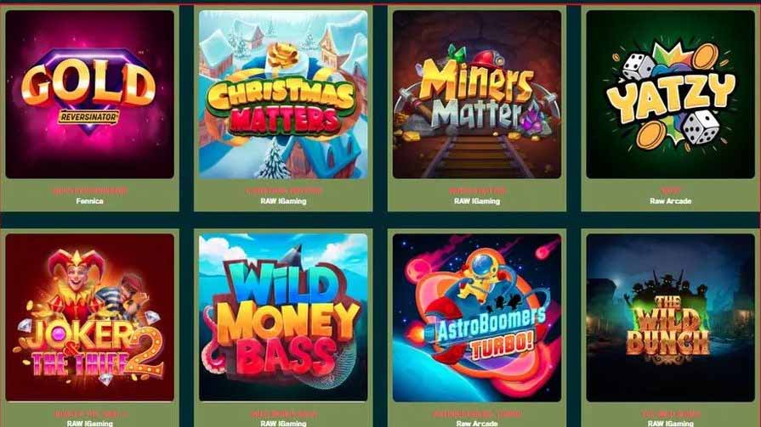Click RAW iGaming label under Miners Matter

pos(477,200)
